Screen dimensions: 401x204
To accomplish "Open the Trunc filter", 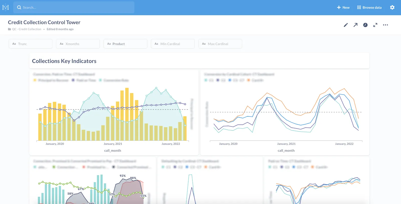I will tap(30, 44).
